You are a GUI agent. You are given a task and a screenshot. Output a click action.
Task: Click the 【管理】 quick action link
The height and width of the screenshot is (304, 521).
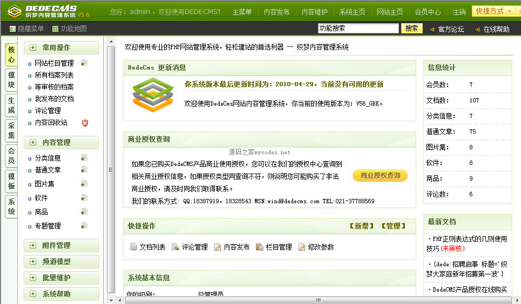(394, 226)
